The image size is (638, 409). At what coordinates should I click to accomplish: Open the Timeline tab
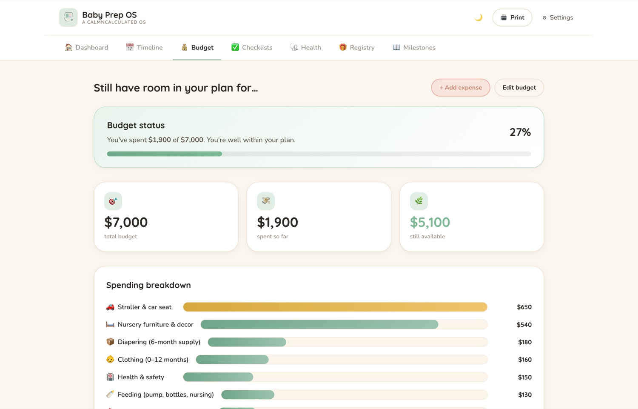[x=144, y=48]
